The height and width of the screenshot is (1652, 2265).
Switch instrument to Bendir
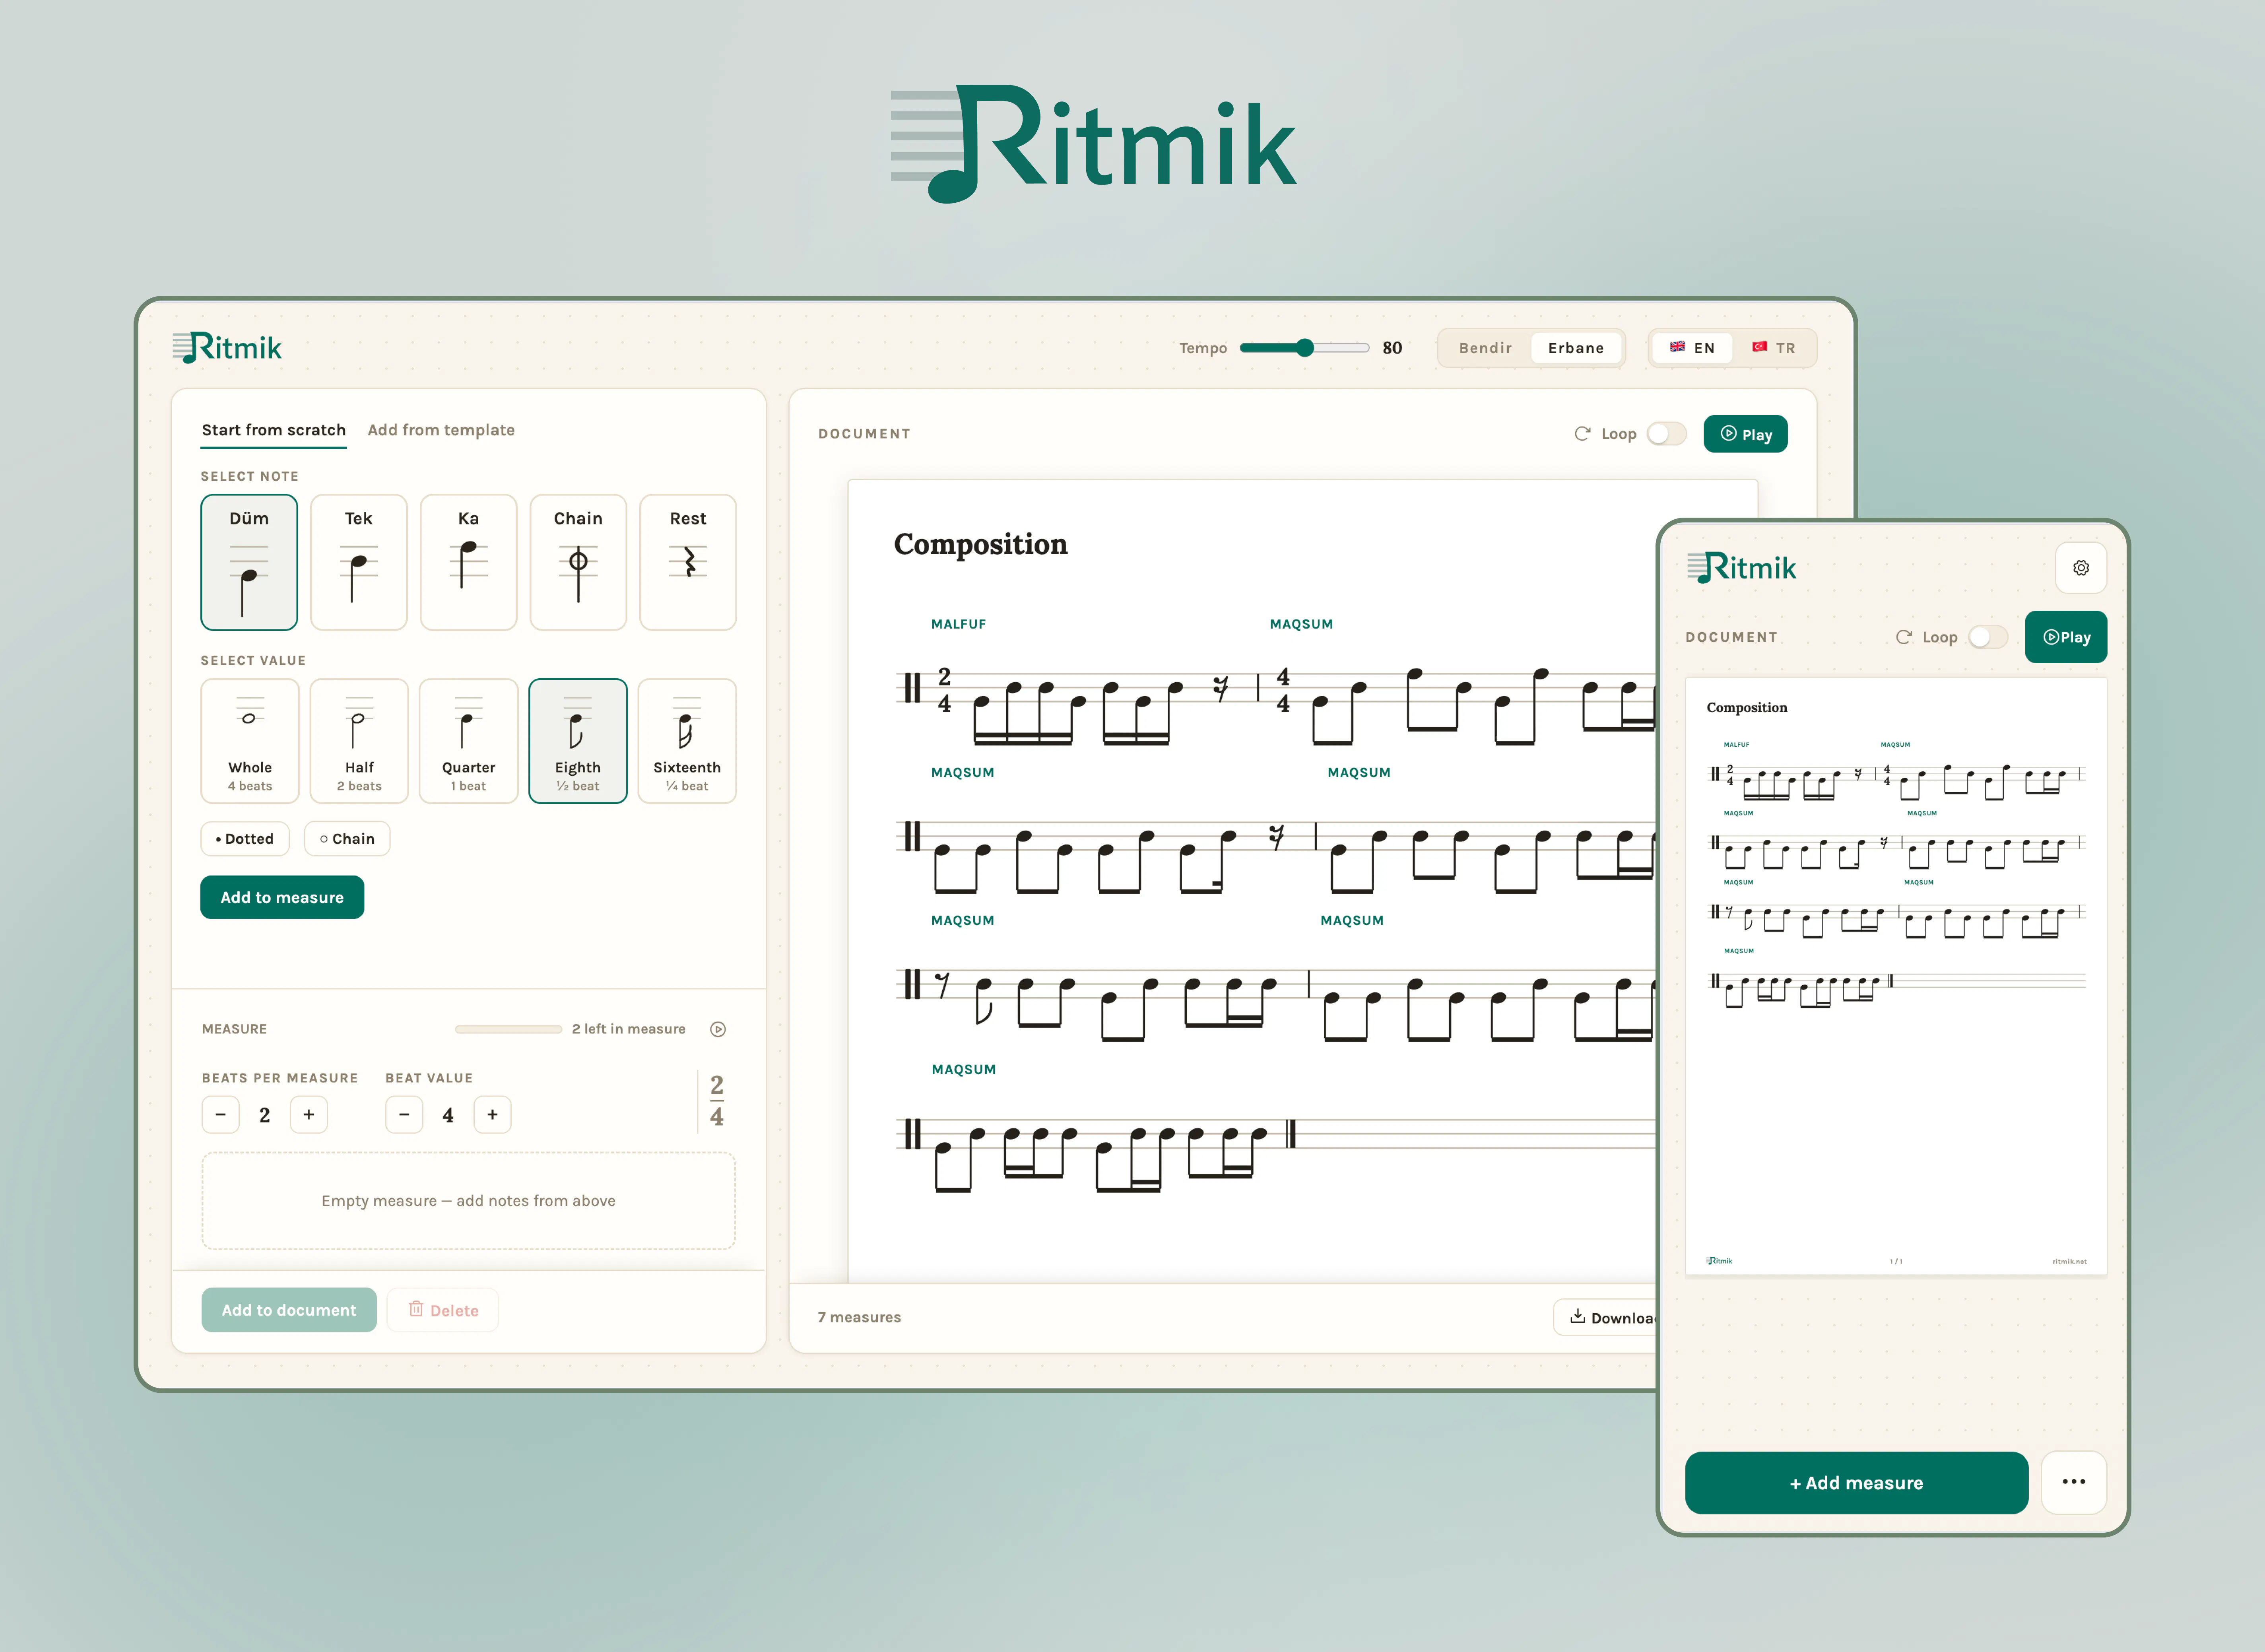click(1485, 348)
